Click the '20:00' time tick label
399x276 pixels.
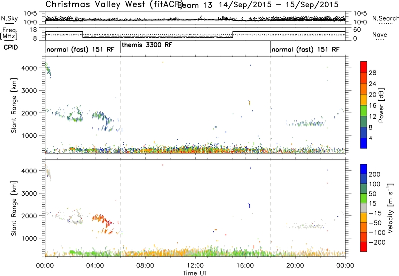coord(295,266)
